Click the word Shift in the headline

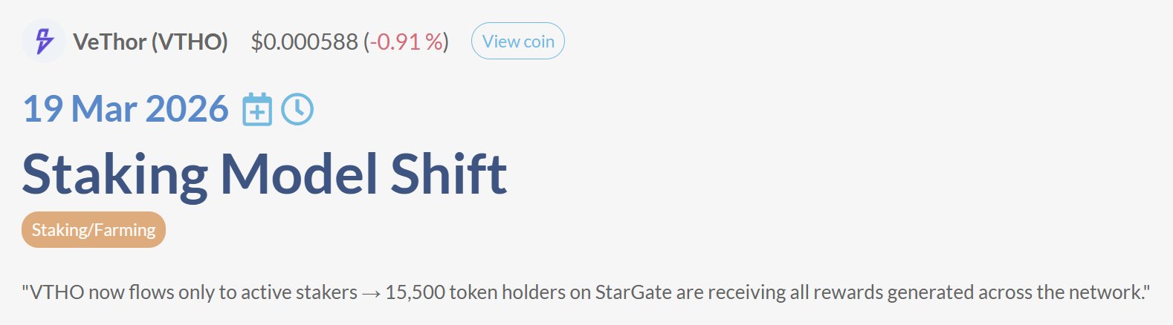point(448,174)
